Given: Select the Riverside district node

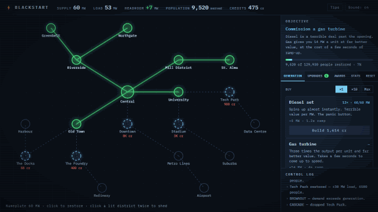Looking at the screenshot, I should 76,60.
